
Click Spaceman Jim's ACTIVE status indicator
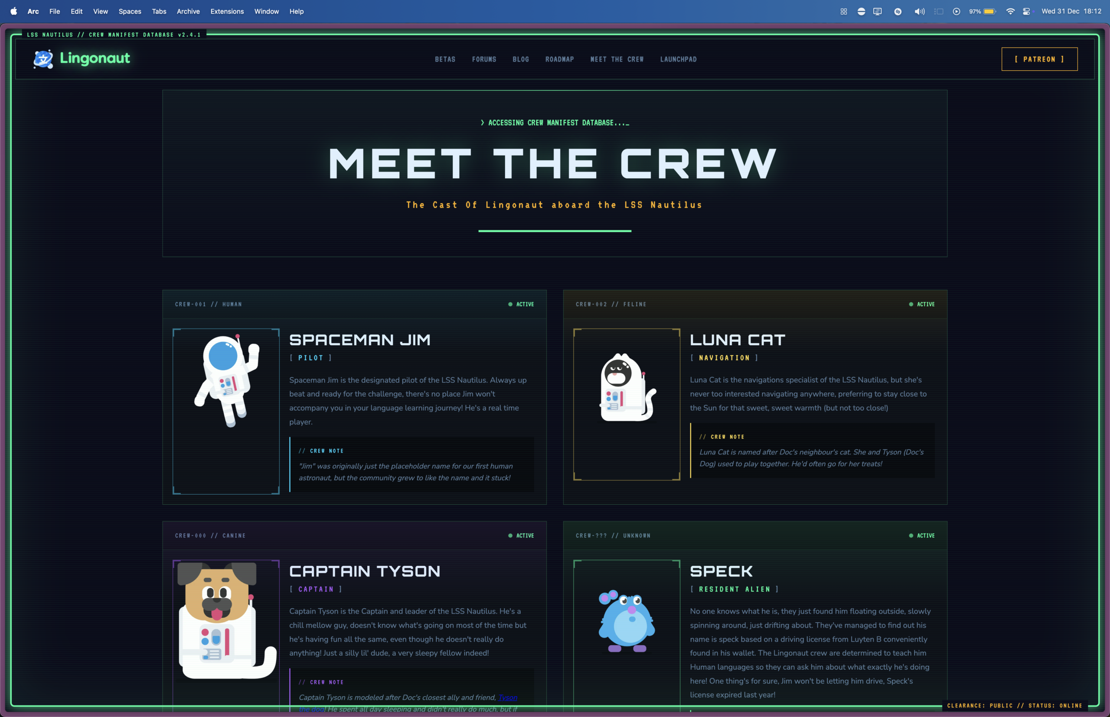521,305
